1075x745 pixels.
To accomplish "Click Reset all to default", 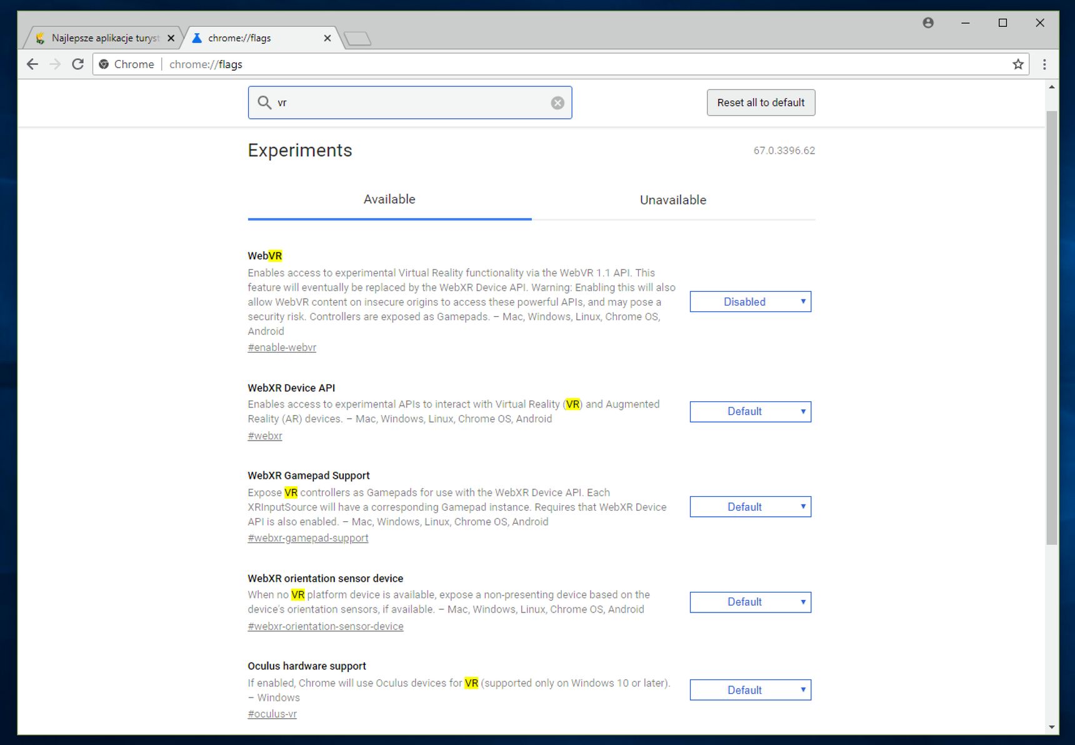I will pos(761,102).
